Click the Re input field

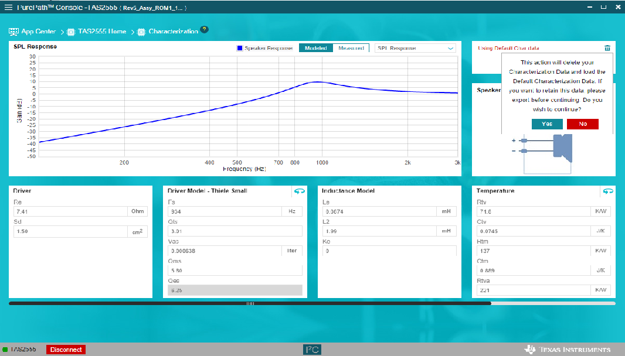(70, 211)
